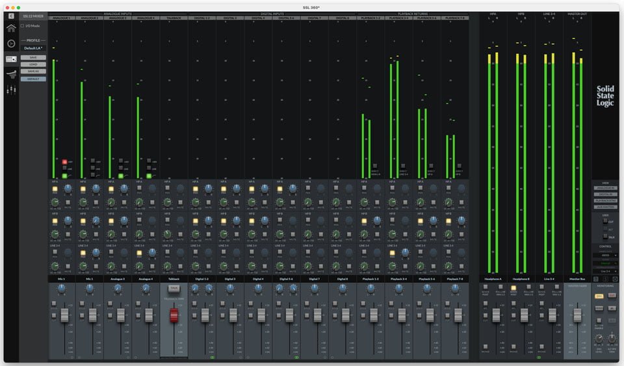The height and width of the screenshot is (366, 624).
Task: Open the sample rate dropdown in Control
Action: (x=605, y=255)
